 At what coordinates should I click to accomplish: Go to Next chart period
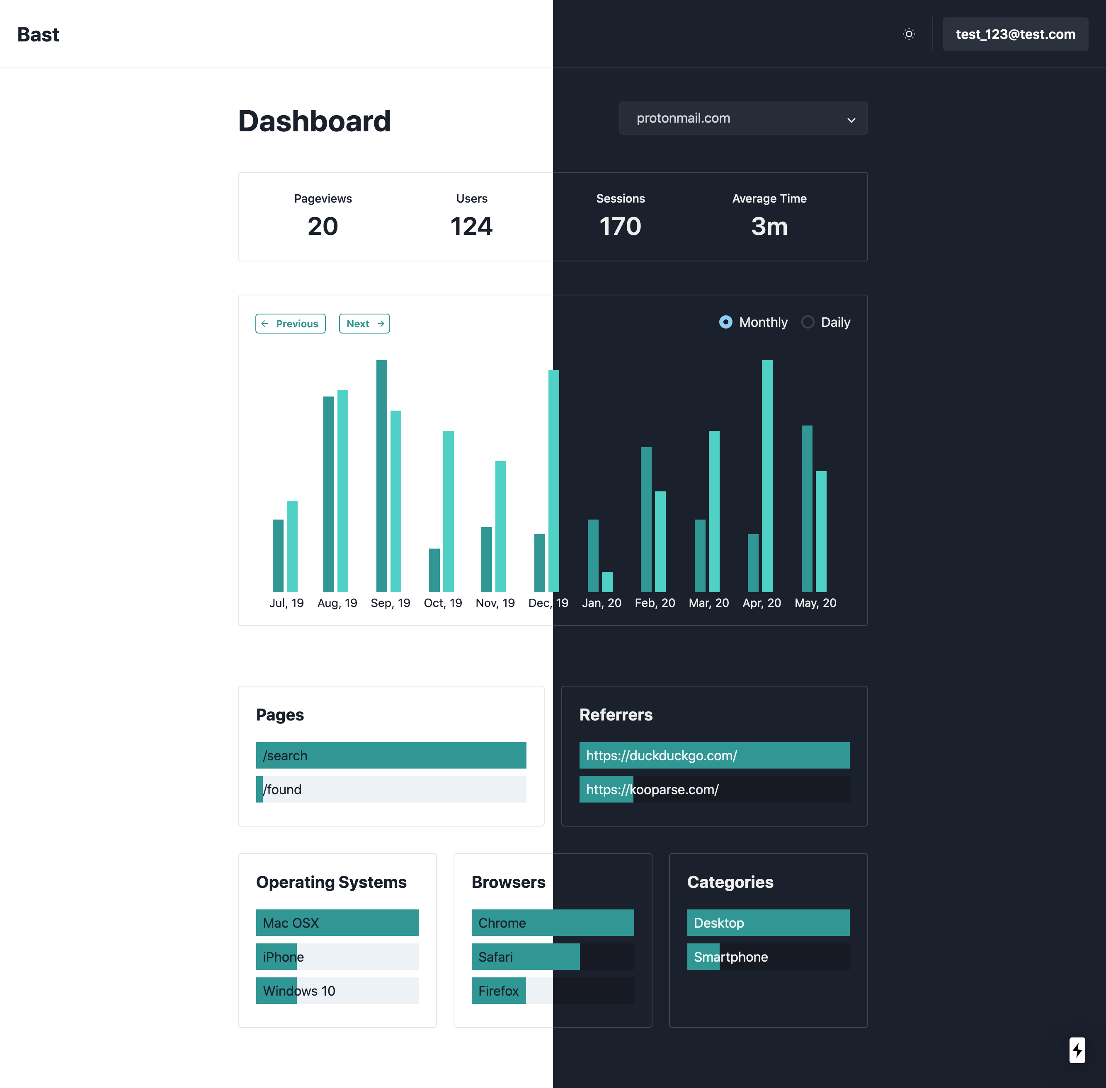coord(364,324)
